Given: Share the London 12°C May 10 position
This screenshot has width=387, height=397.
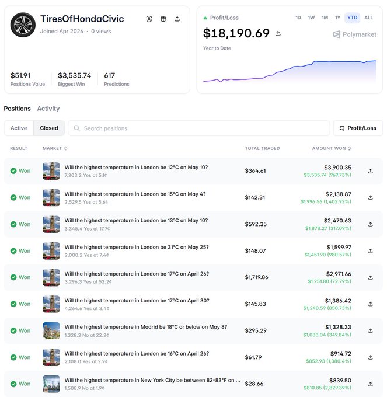Looking at the screenshot, I should pos(371,171).
